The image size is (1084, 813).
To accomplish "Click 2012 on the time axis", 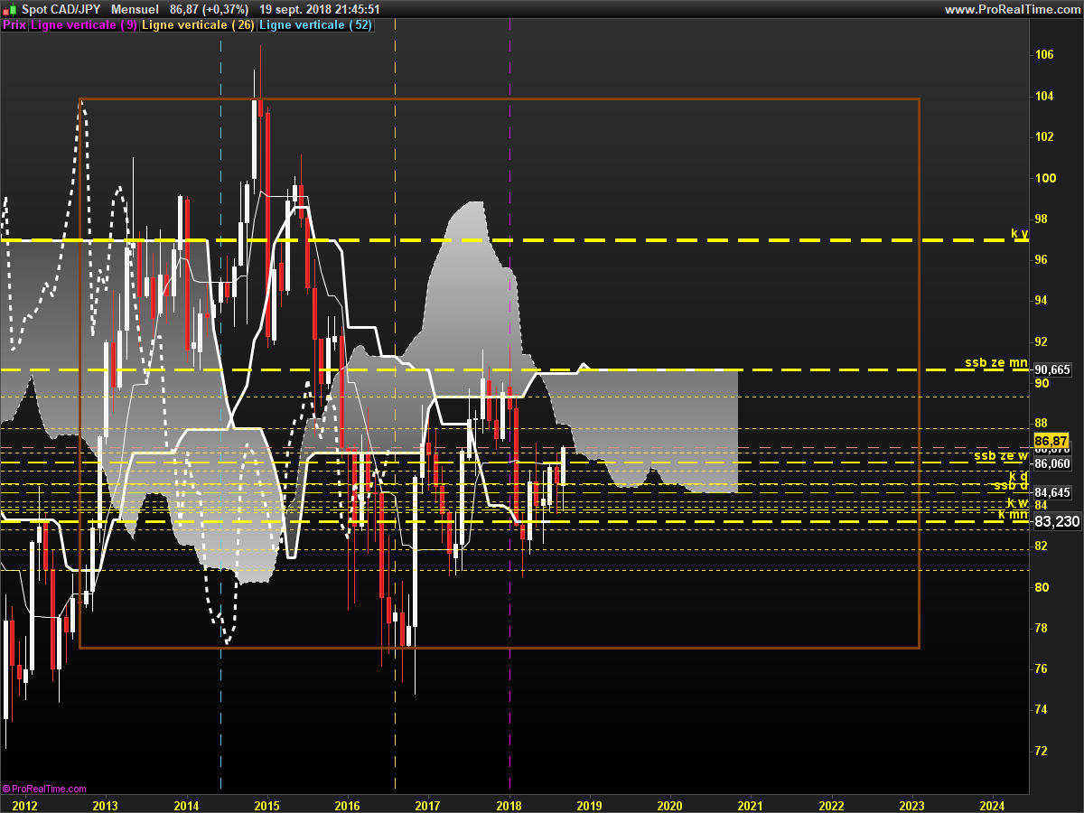I will point(24,805).
